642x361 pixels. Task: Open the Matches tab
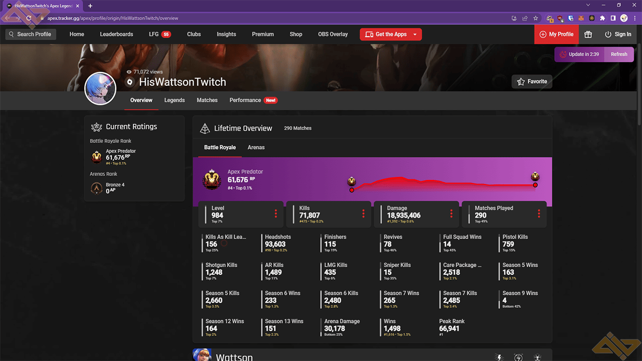point(207,100)
